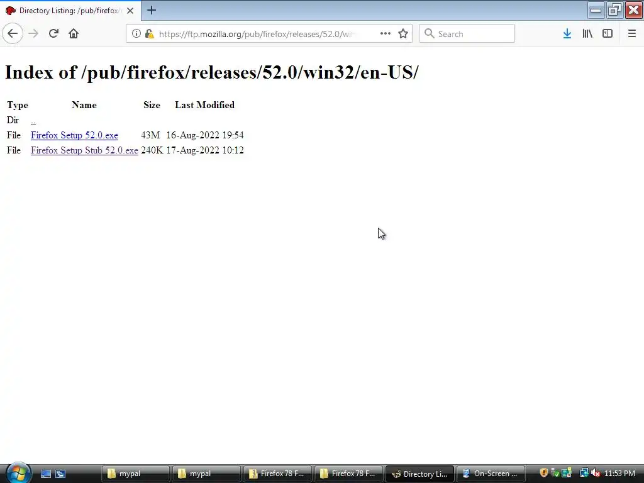Restore down the browser window
The image size is (644, 483).
click(614, 10)
